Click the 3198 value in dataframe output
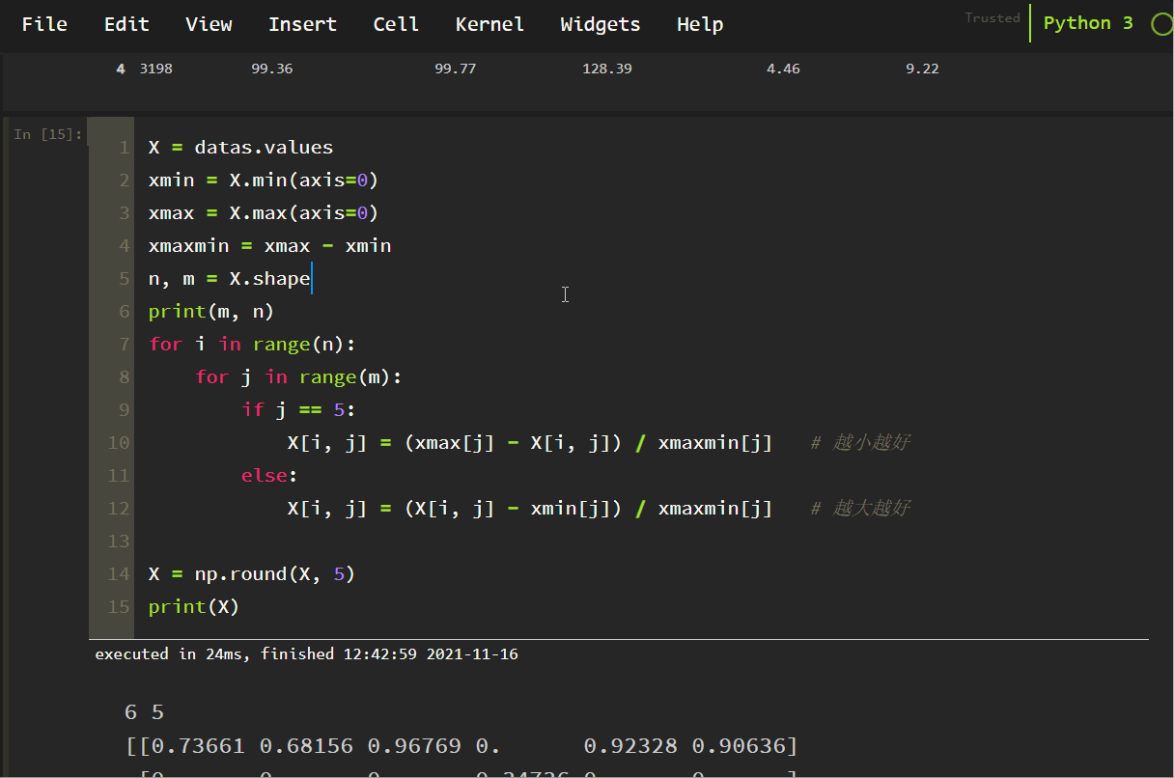 [x=155, y=69]
